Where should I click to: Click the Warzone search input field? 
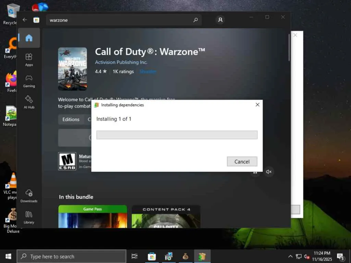pyautogui.click(x=124, y=20)
